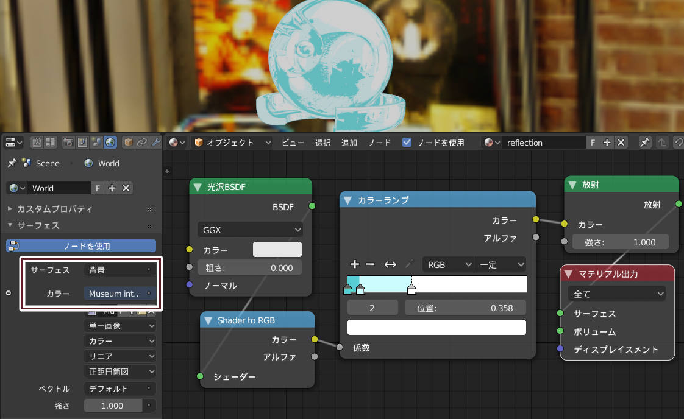Viewport: 684px width, 419px height.
Task: Collapse the 光沢BSDF node
Action: coord(198,187)
